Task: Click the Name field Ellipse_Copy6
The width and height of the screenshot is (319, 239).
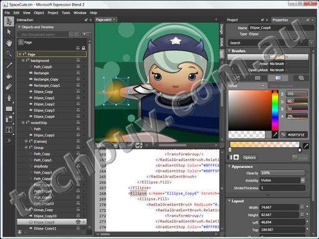Action: pos(282,27)
